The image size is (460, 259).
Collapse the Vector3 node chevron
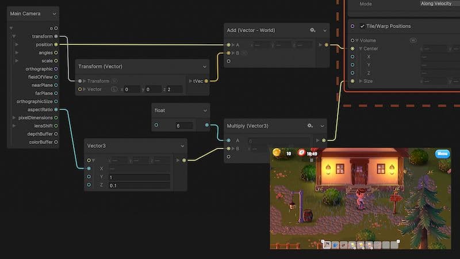click(182, 146)
